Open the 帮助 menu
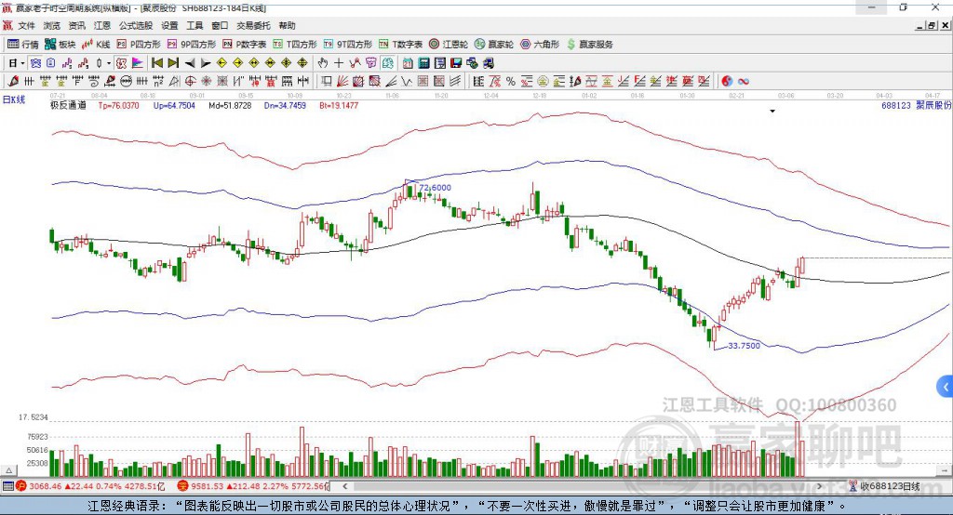This screenshot has width=953, height=515. pyautogui.click(x=287, y=25)
